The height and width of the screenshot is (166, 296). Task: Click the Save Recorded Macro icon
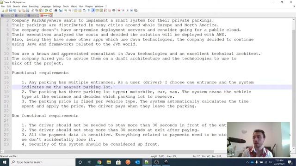point(136,10)
